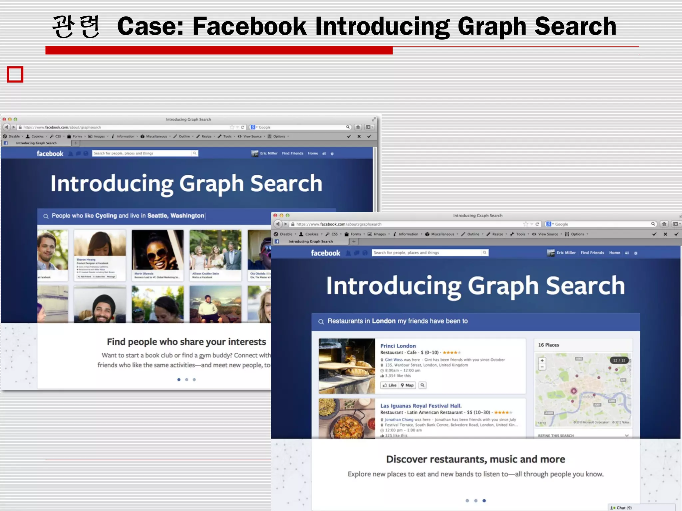Open new tab in front browser window
Screen dimensions: 682x511
point(354,242)
